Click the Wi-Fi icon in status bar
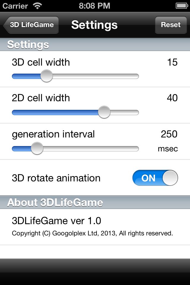This screenshot has width=190, height=285. 37,6
